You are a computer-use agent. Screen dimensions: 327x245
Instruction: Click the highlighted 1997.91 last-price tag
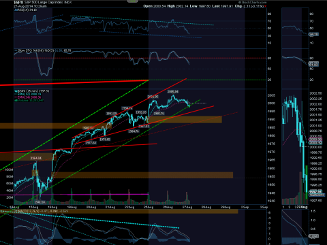(316, 192)
